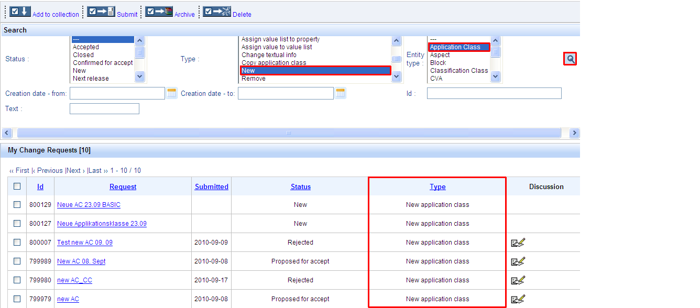Viewport: 700px width, 308px height.
Task: Click the Add to collection toolbar icon
Action: 20,12
